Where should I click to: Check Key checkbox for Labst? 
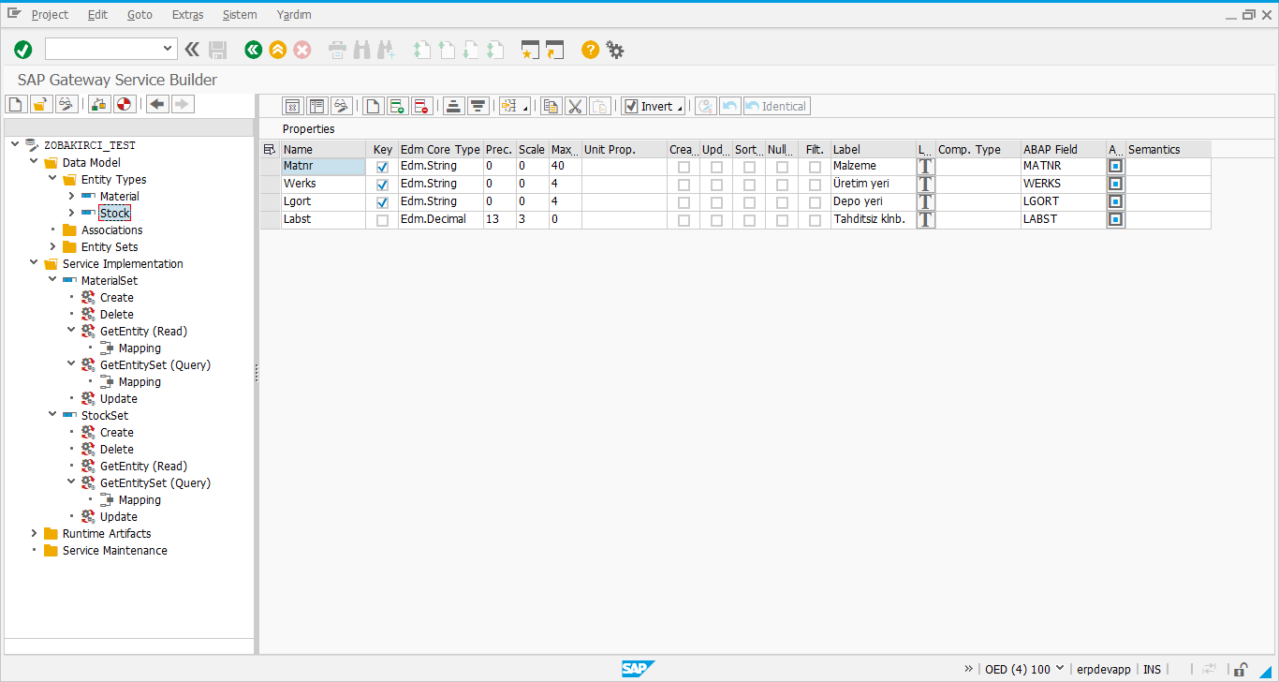pyautogui.click(x=382, y=220)
